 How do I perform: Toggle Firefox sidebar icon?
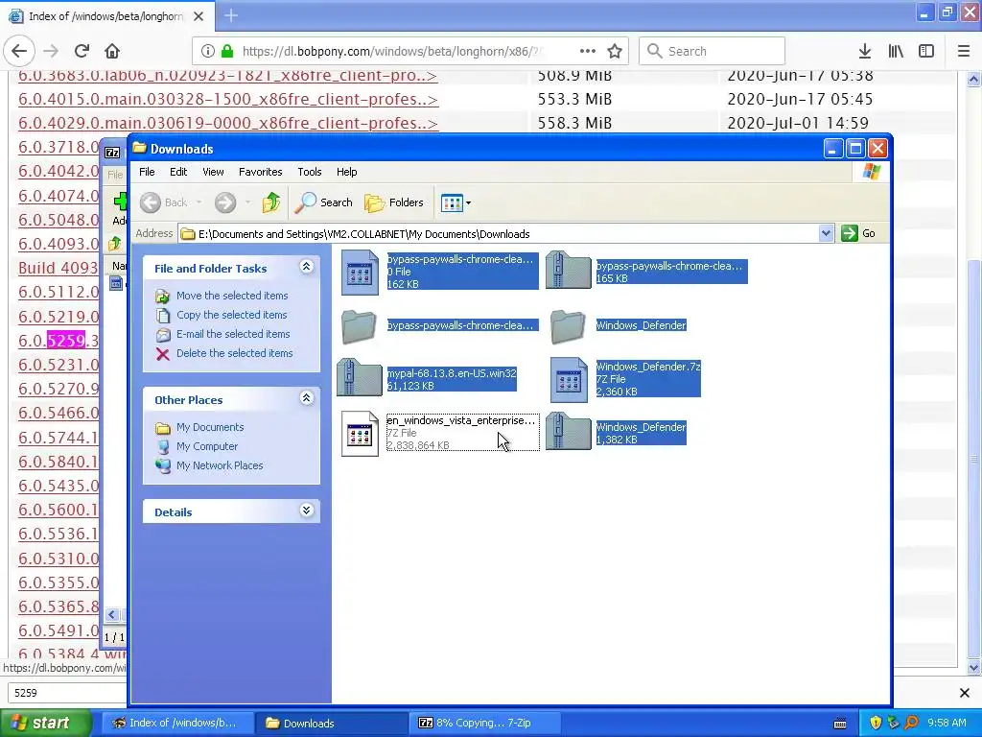coord(926,51)
